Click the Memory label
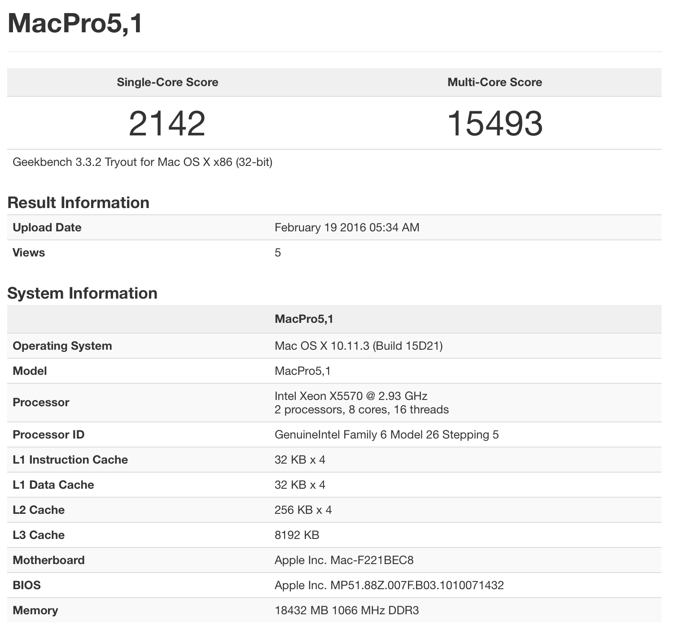The image size is (675, 634). coord(35,610)
